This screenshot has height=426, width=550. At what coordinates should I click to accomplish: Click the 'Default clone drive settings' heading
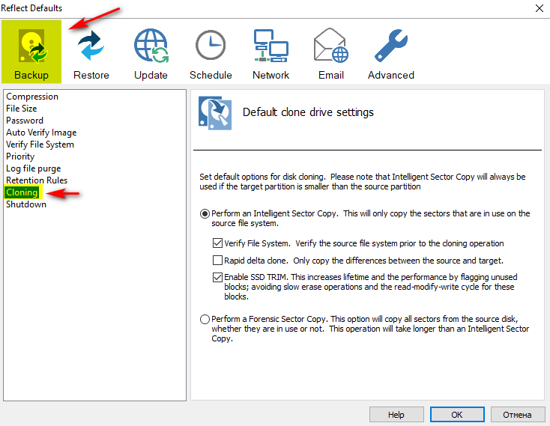[x=308, y=112]
